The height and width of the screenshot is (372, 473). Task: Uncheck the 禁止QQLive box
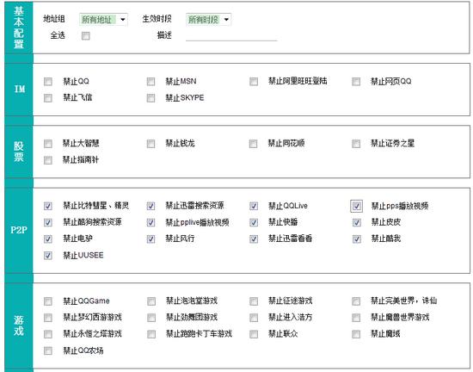[x=254, y=206]
